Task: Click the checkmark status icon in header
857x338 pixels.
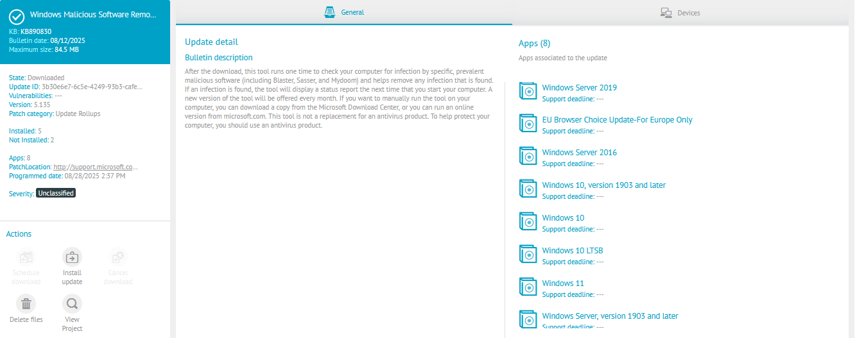Action: 17,17
